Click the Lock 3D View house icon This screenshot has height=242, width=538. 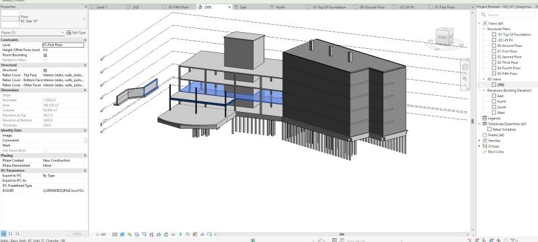(166, 235)
